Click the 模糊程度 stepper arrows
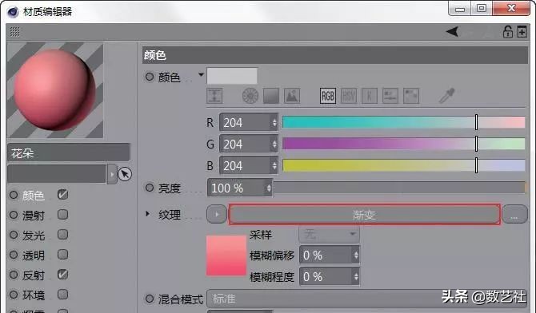 click(356, 277)
